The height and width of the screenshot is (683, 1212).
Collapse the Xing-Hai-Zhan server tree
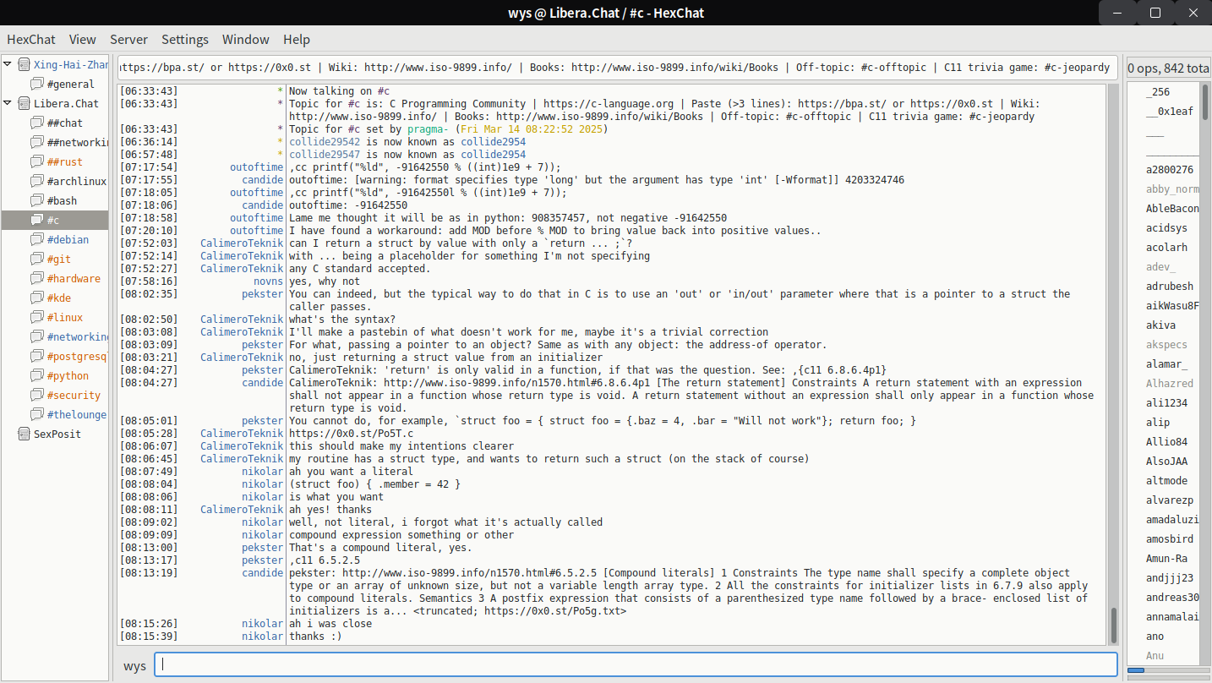pos(8,64)
